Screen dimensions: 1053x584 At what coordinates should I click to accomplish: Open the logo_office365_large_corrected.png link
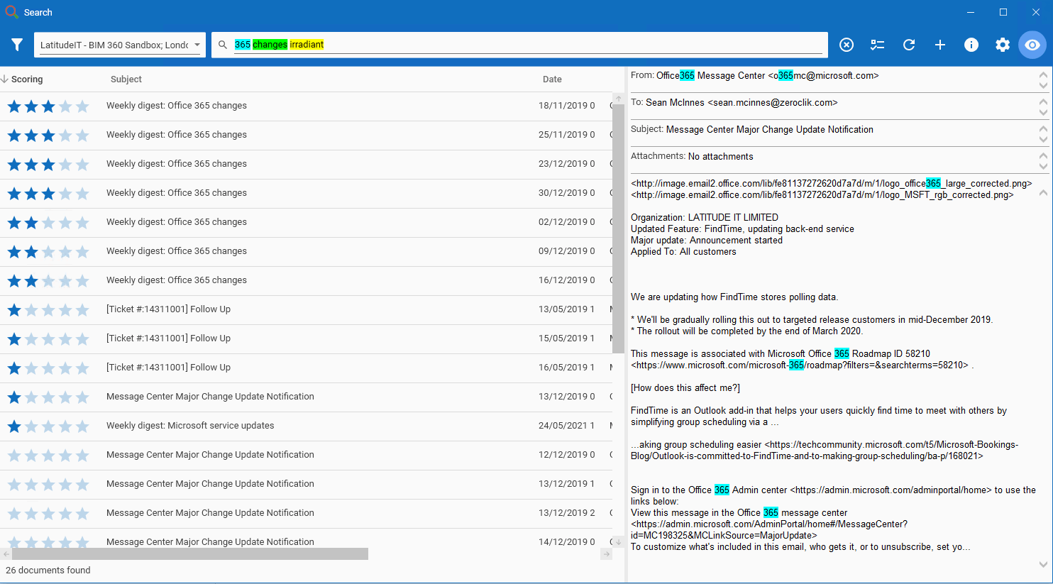pos(832,183)
